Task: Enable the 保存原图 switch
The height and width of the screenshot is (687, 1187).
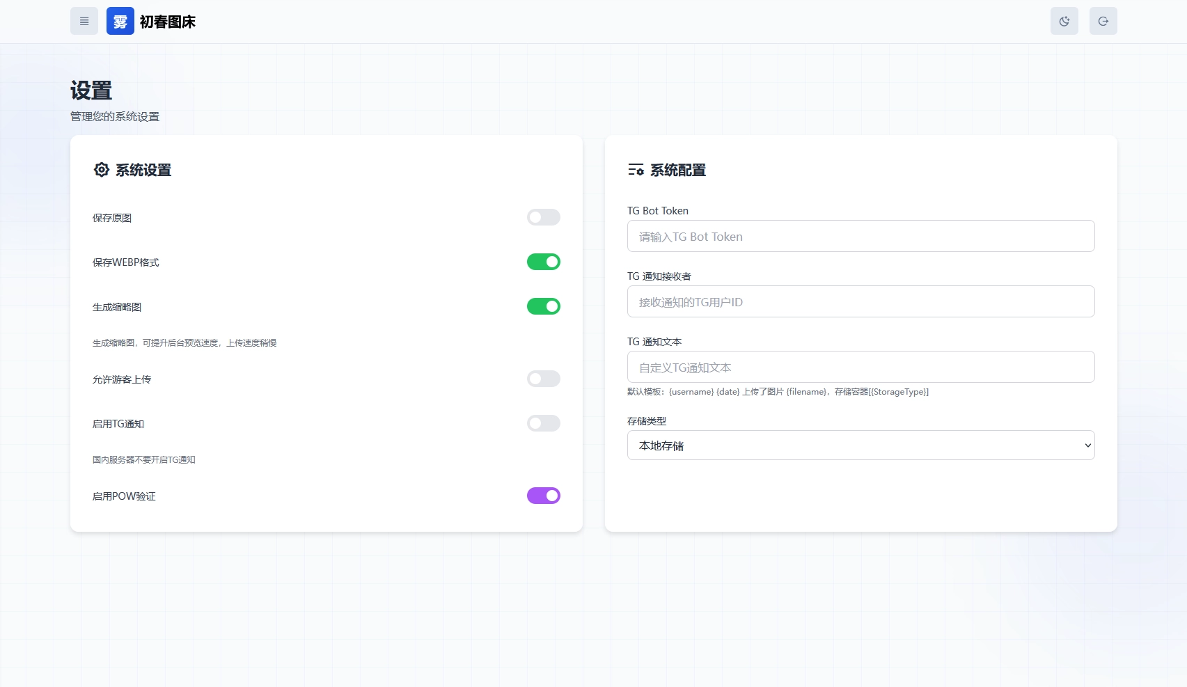Action: coord(543,217)
